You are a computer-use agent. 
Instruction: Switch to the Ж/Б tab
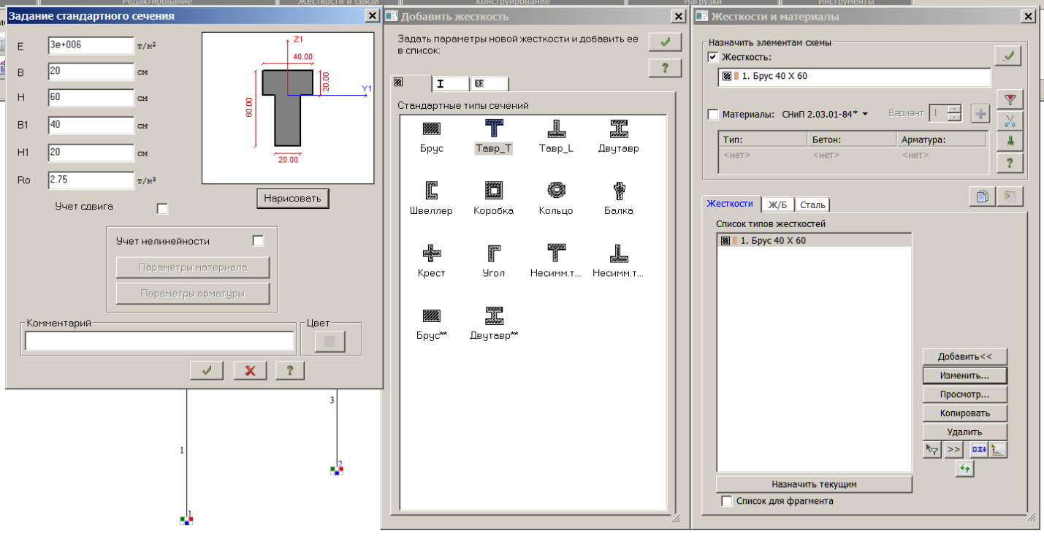(777, 204)
